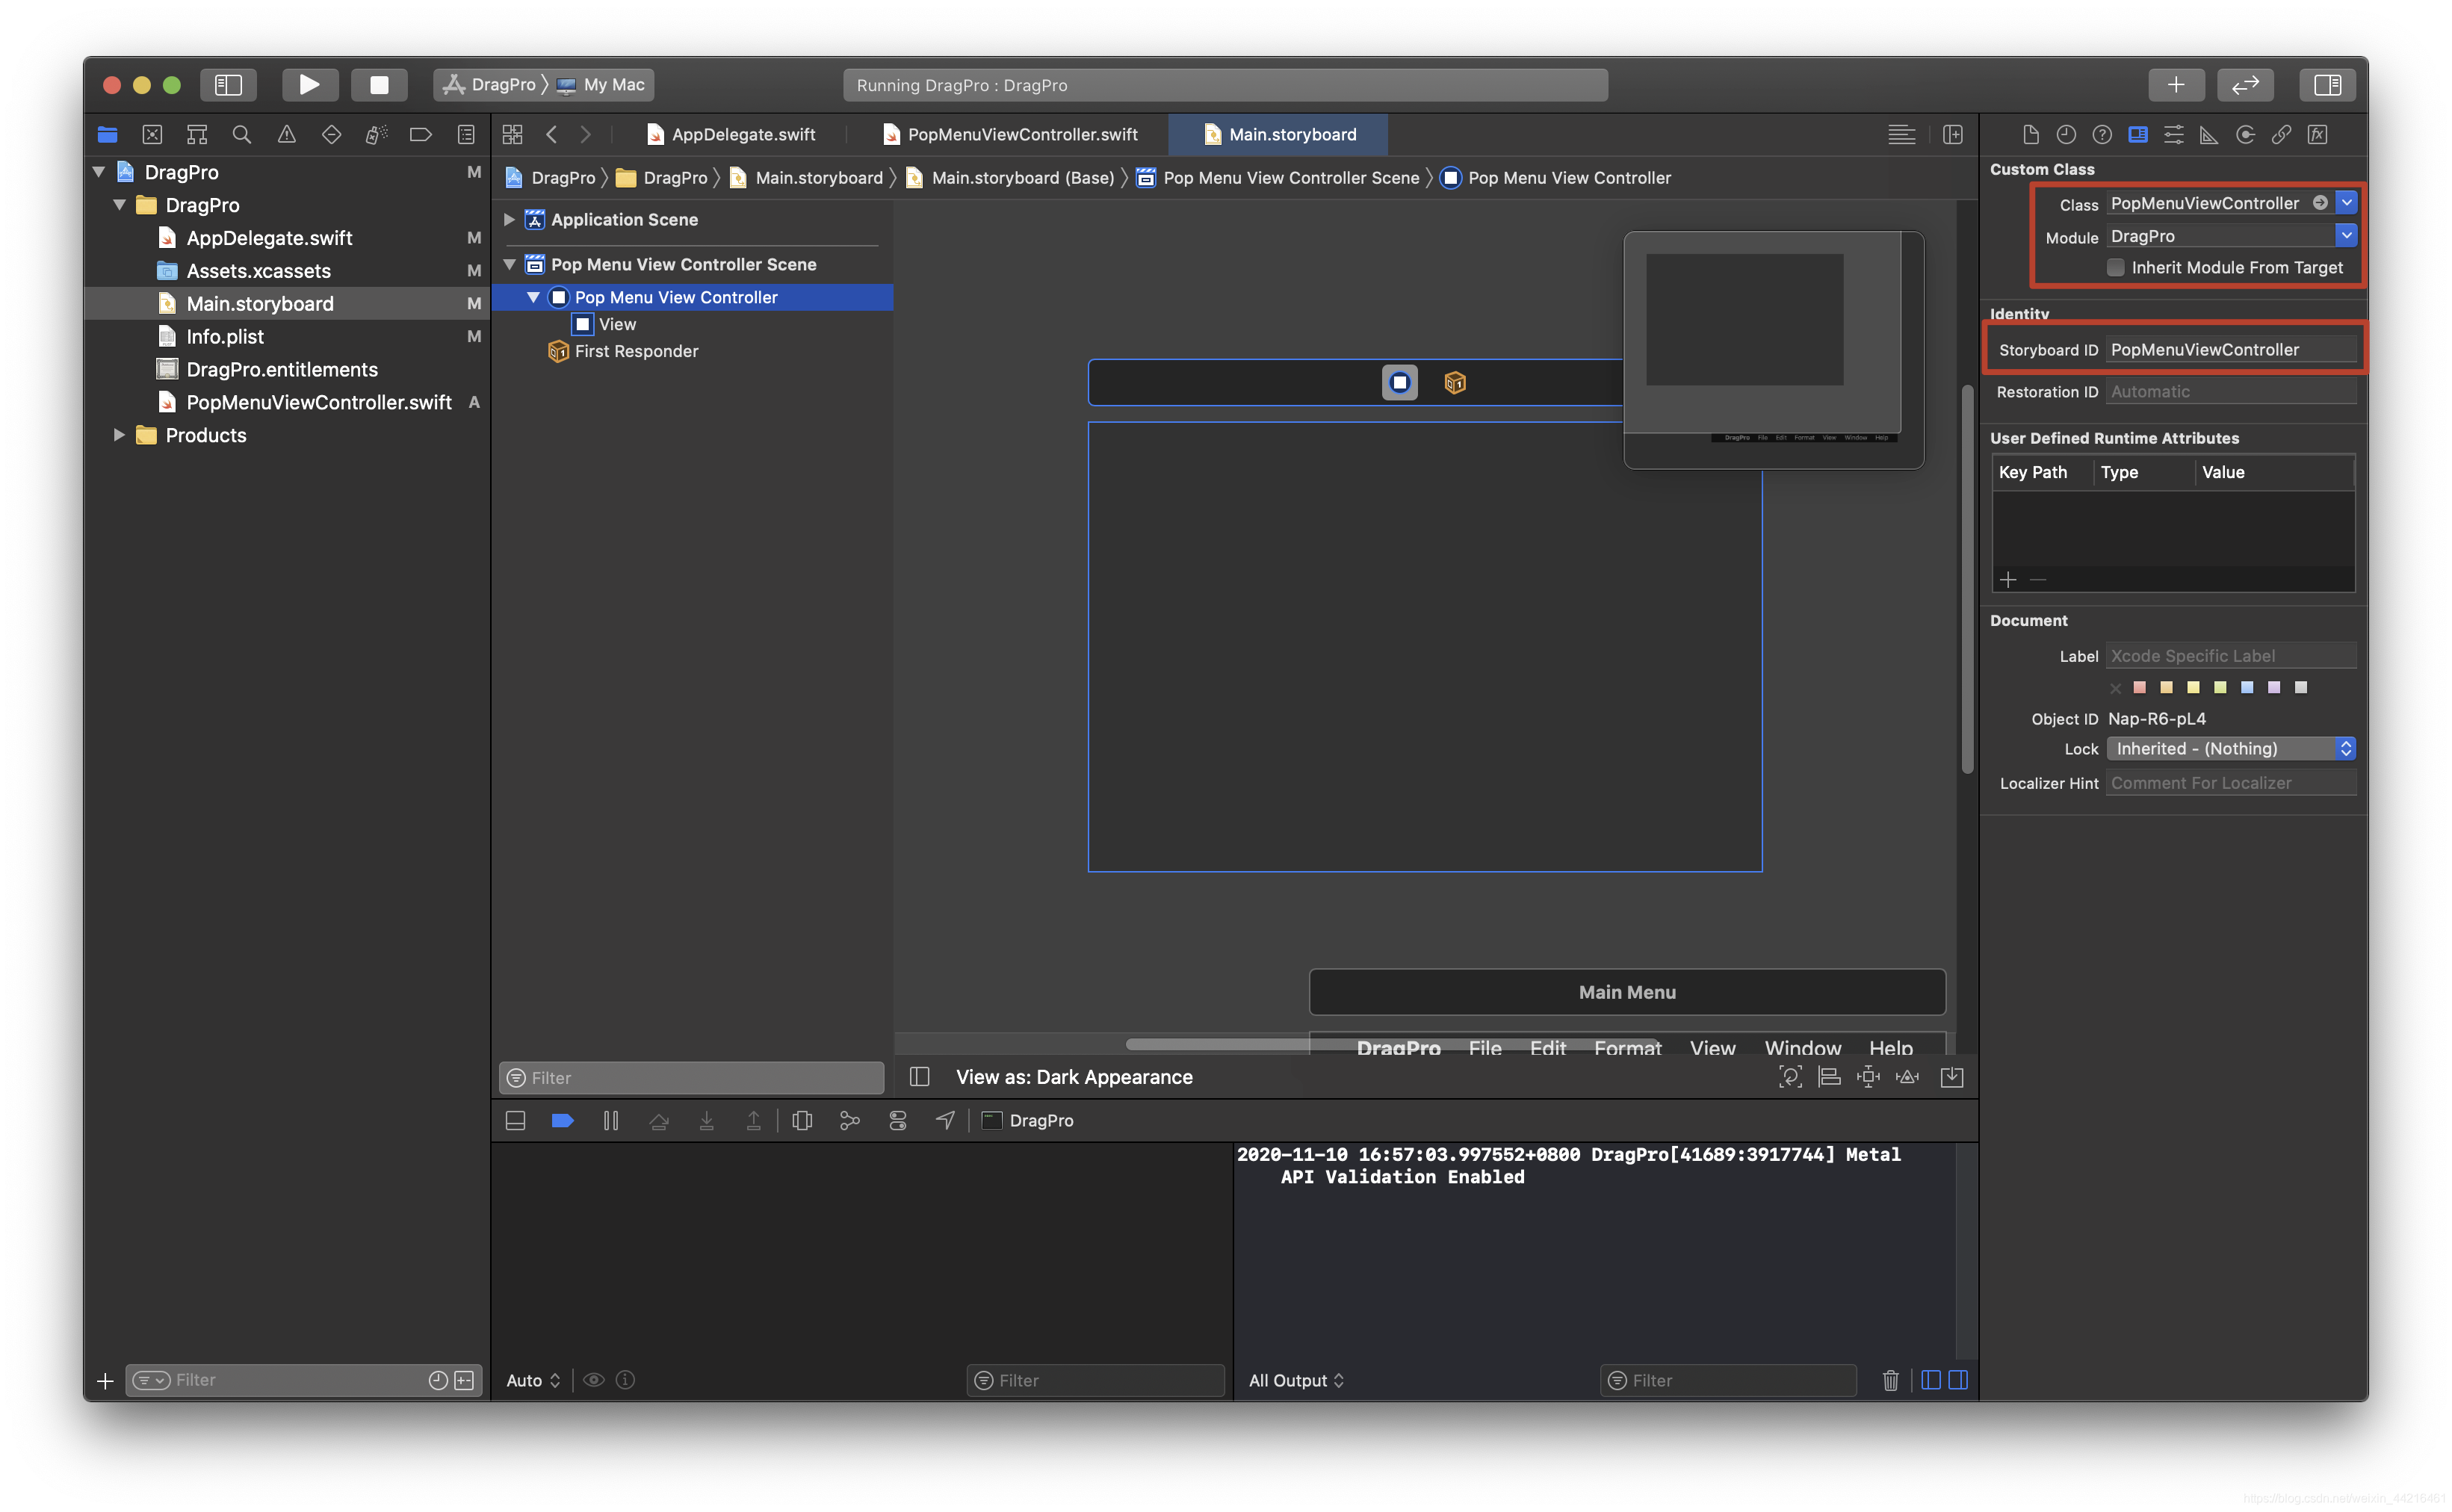Open the Library plus button
2452x1512 pixels.
coord(2175,85)
